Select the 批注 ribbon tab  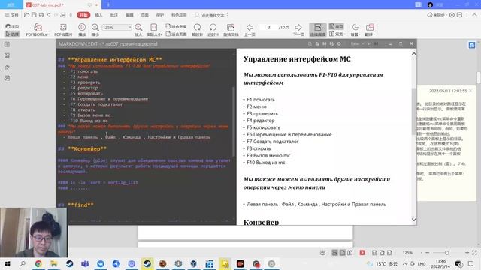tap(113, 15)
